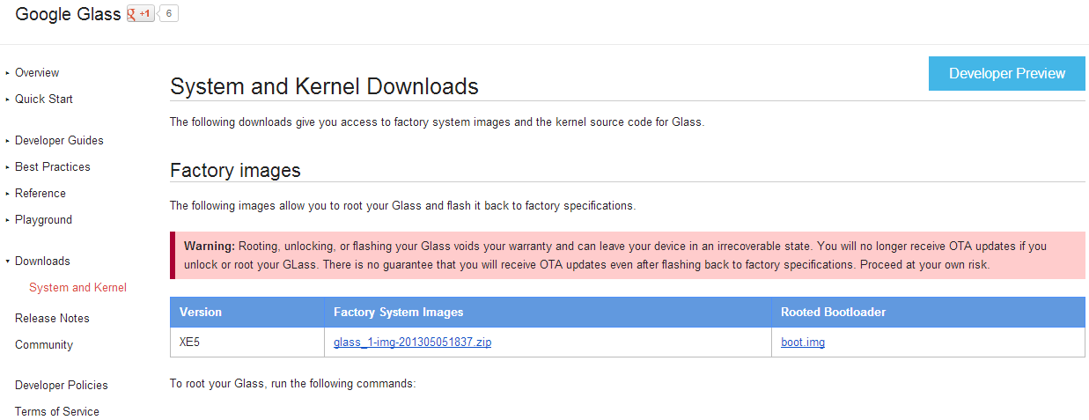Click the Google +1 button
1089x420 pixels.
[x=141, y=14]
